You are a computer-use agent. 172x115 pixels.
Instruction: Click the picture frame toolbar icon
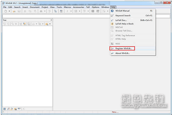tap(76, 11)
